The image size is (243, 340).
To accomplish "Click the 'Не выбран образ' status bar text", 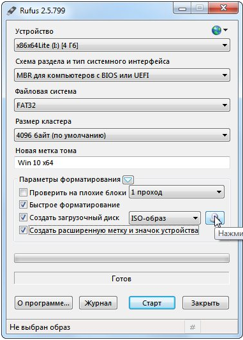I will [x=40, y=327].
